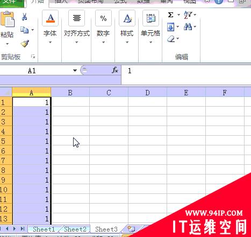Click the Cut scissors icon
Screen dimensions: 251x237
25,17
